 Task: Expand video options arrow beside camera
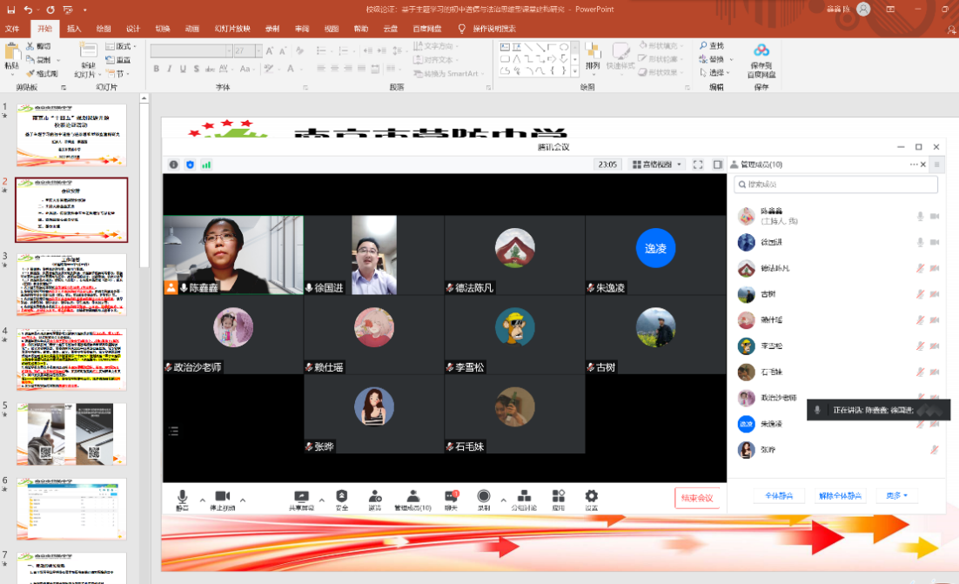click(x=243, y=500)
